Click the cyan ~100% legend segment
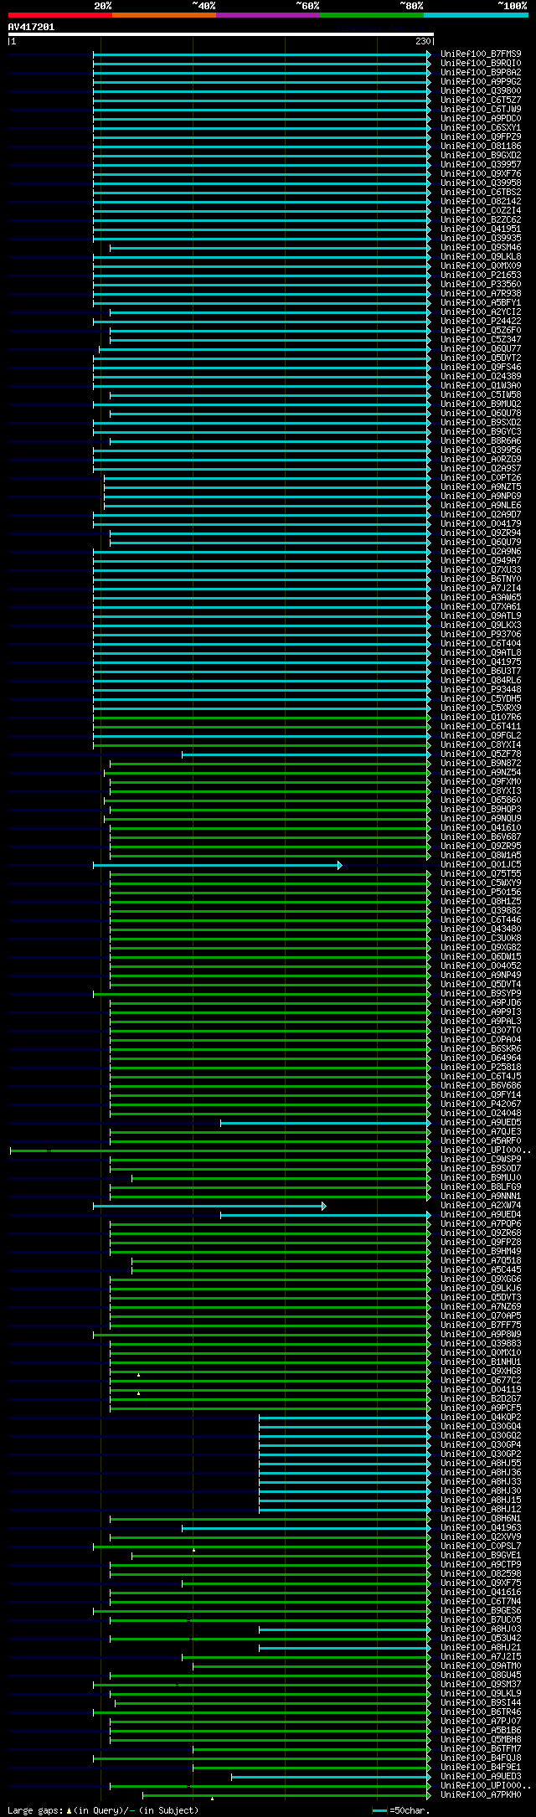The width and height of the screenshot is (536, 1817). point(476,15)
